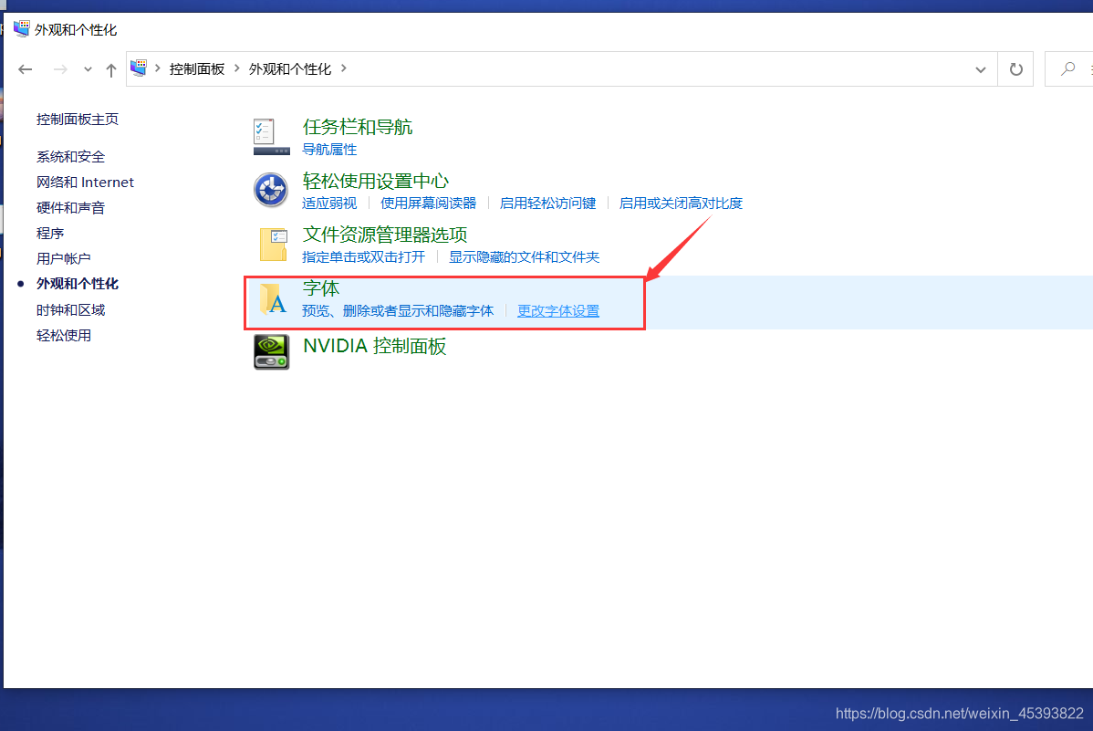Click 指定单击或双击打开 link
Viewport: 1093px width, 731px height.
tap(364, 256)
